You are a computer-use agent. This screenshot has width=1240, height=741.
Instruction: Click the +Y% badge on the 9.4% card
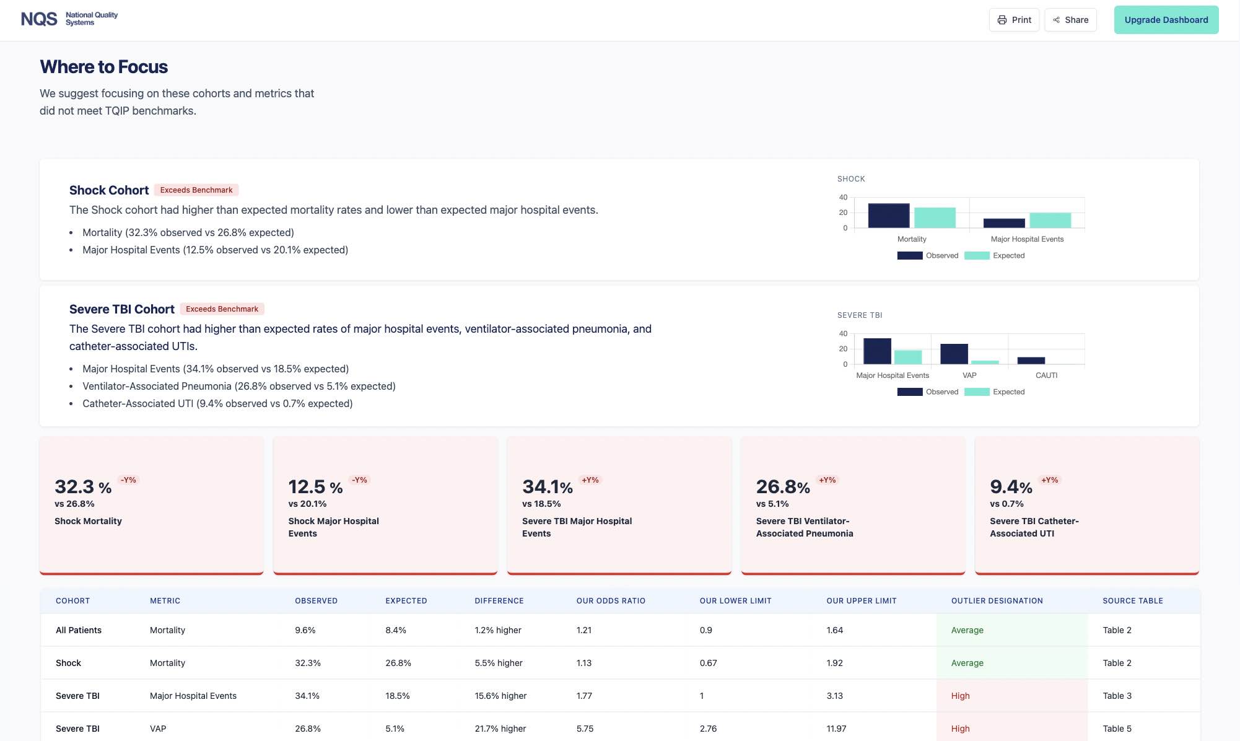(1049, 480)
